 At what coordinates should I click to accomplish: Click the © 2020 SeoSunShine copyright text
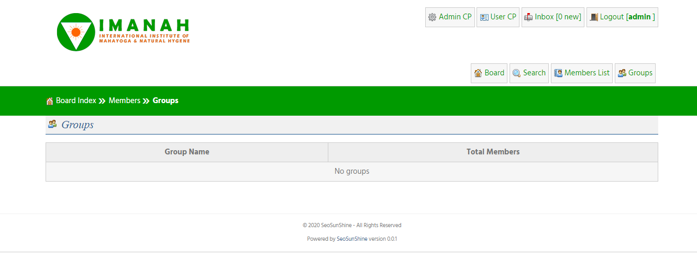coord(352,226)
